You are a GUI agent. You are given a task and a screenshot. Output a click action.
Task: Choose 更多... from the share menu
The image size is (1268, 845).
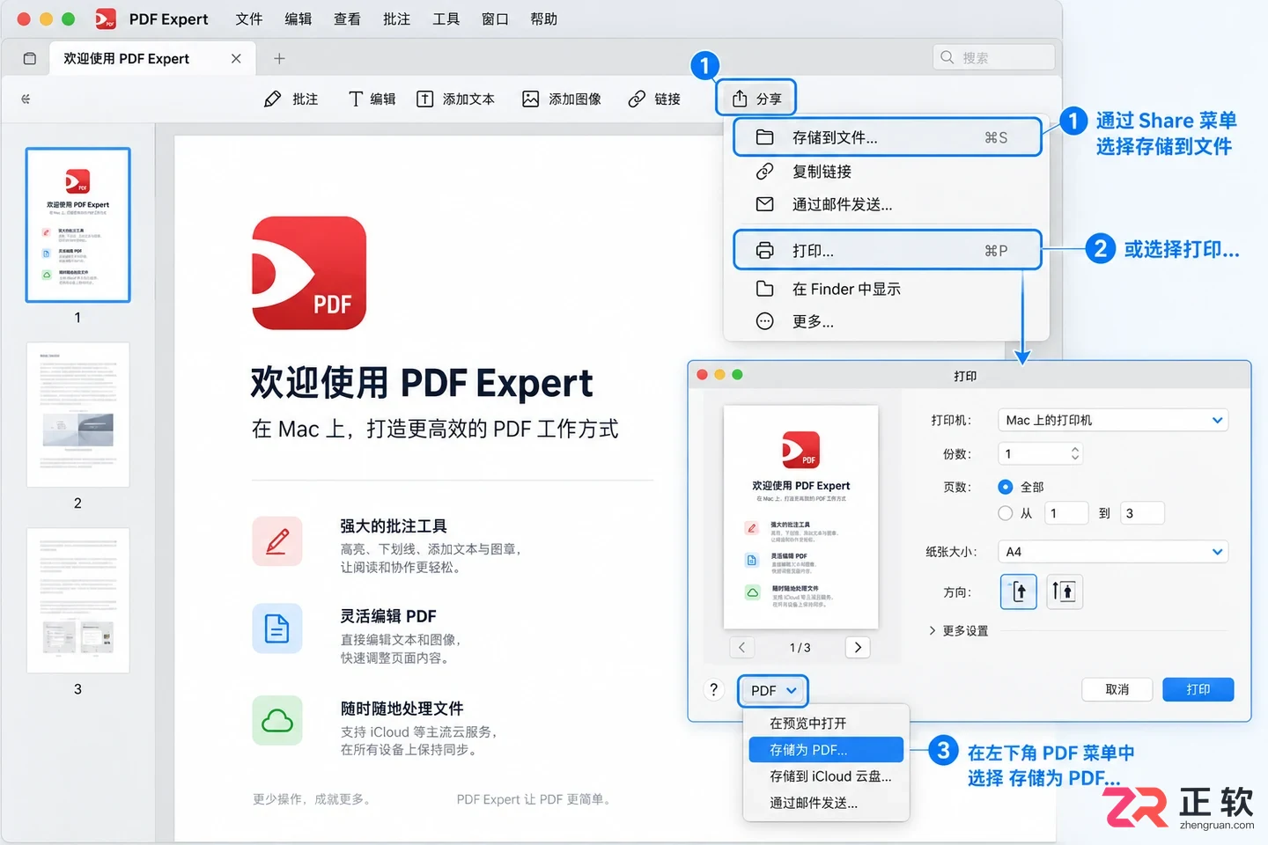pyautogui.click(x=887, y=321)
